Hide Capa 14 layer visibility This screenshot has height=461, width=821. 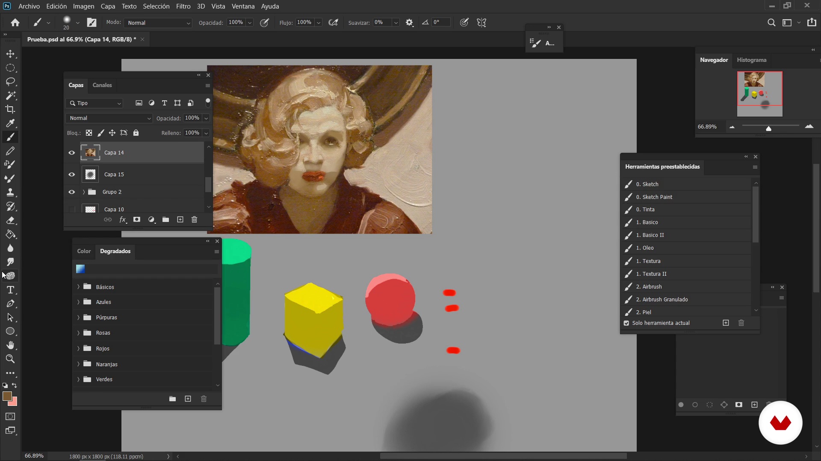[x=72, y=152]
